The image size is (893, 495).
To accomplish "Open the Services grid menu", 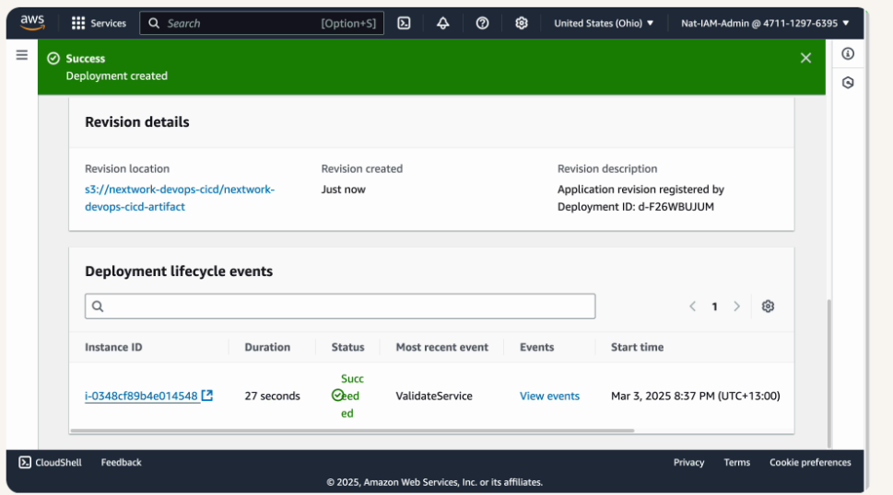I will coord(99,23).
